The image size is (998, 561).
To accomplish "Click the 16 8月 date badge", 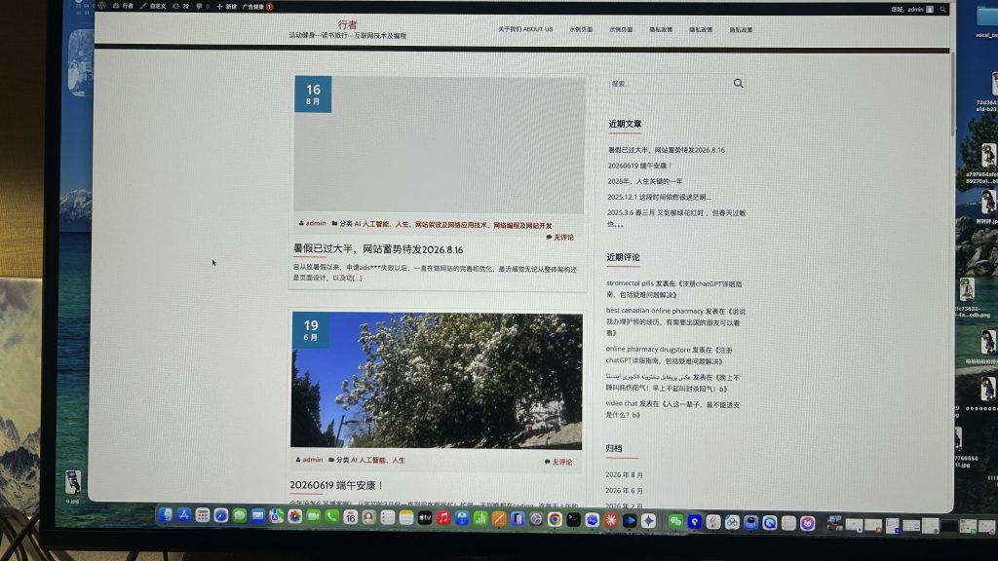I will 313,94.
